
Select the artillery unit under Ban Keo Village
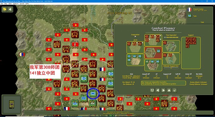click(75, 35)
